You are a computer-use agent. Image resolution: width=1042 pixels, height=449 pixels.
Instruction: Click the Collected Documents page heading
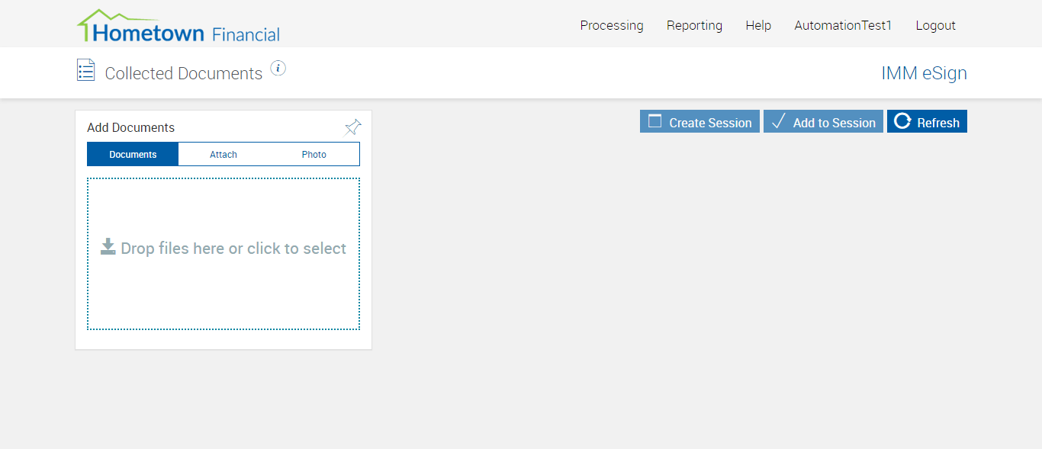click(183, 73)
